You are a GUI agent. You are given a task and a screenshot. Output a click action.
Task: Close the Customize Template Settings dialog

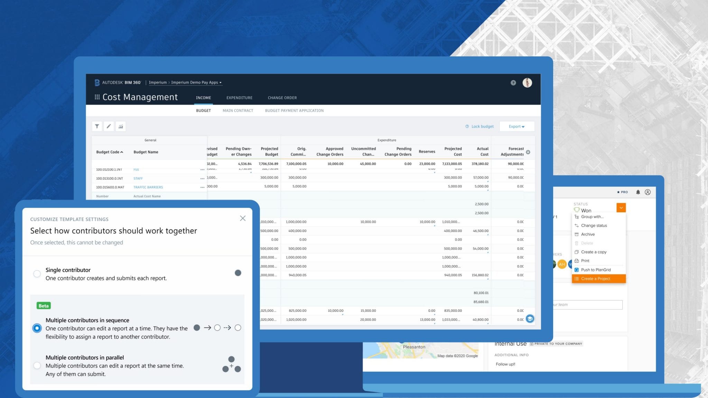pos(243,218)
